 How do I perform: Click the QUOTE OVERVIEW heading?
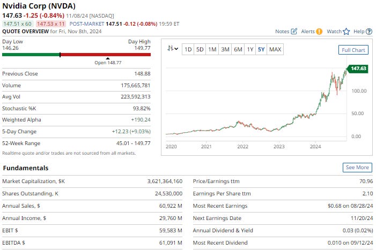click(x=25, y=32)
